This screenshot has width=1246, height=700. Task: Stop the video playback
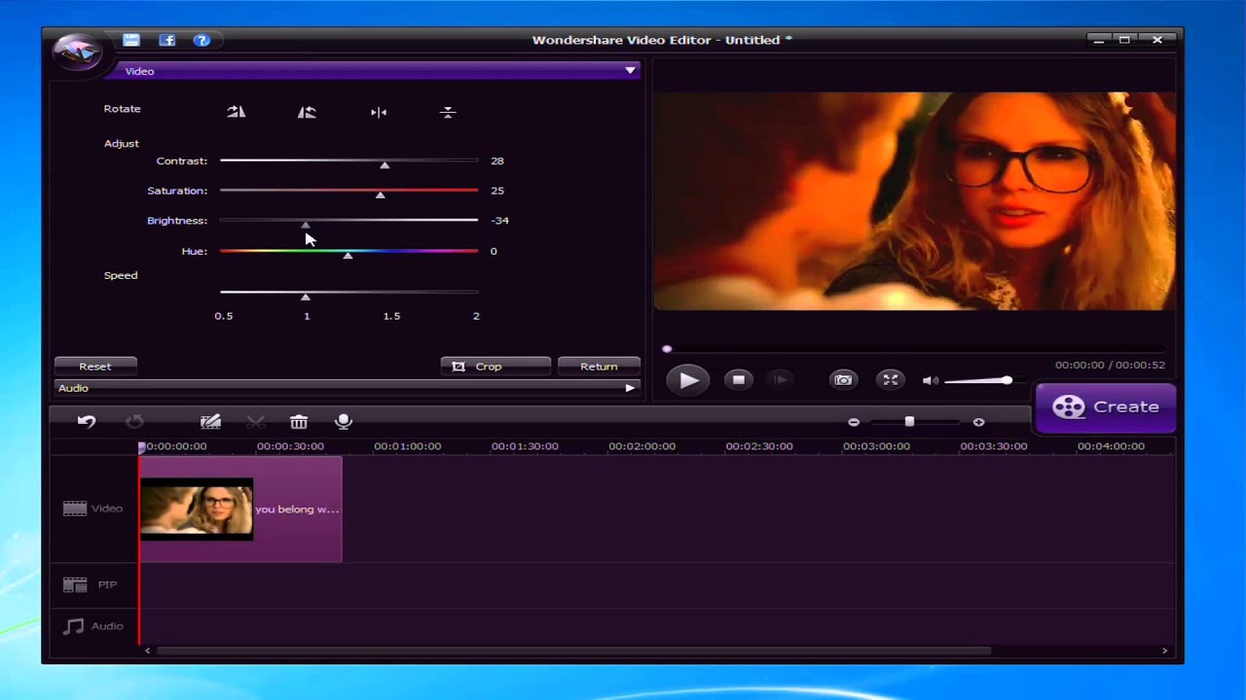pyautogui.click(x=739, y=380)
